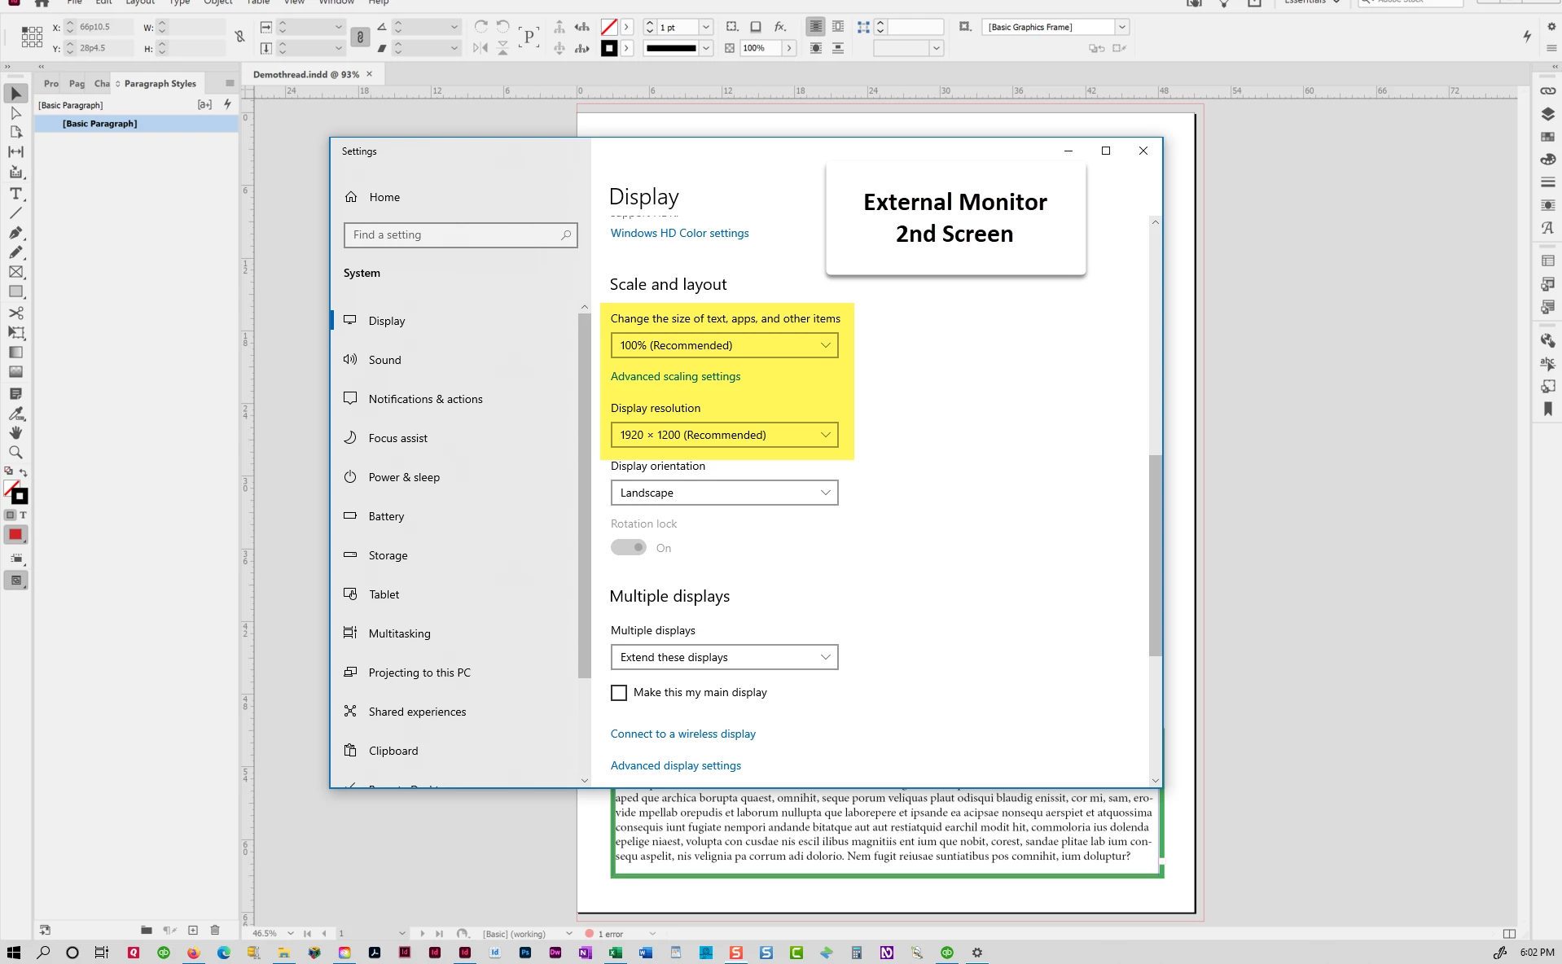
Task: Check Make this my main display
Action: click(x=619, y=693)
